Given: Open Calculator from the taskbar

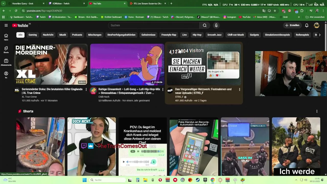Looking at the screenshot, I should click(x=137, y=180).
